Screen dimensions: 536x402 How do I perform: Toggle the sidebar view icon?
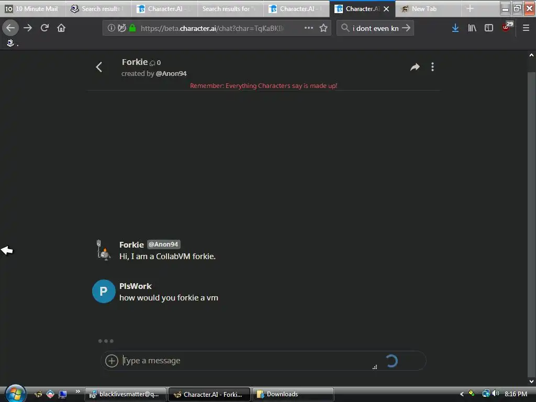tap(489, 28)
